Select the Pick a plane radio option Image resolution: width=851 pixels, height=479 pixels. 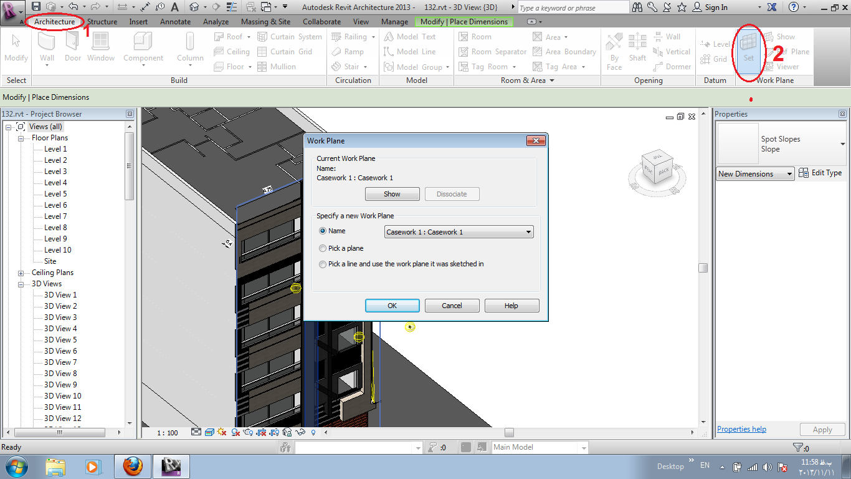coord(323,248)
